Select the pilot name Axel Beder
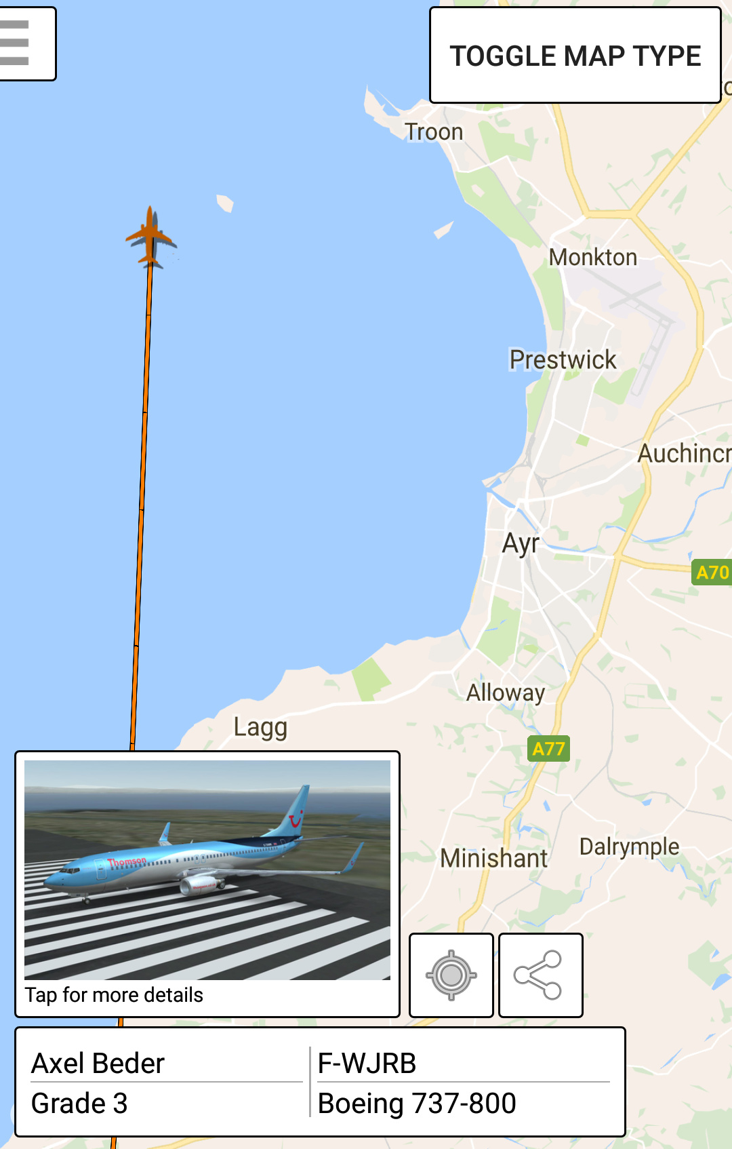This screenshot has height=1149, width=732. (x=98, y=1063)
